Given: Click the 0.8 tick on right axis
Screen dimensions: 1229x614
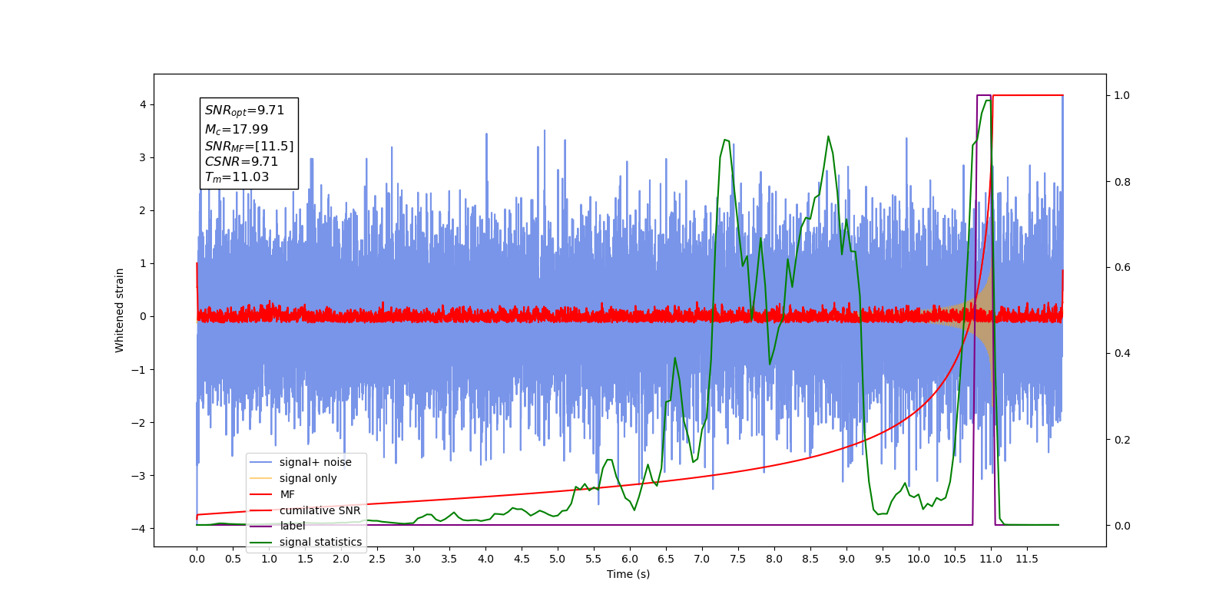Looking at the screenshot, I should (x=1122, y=182).
